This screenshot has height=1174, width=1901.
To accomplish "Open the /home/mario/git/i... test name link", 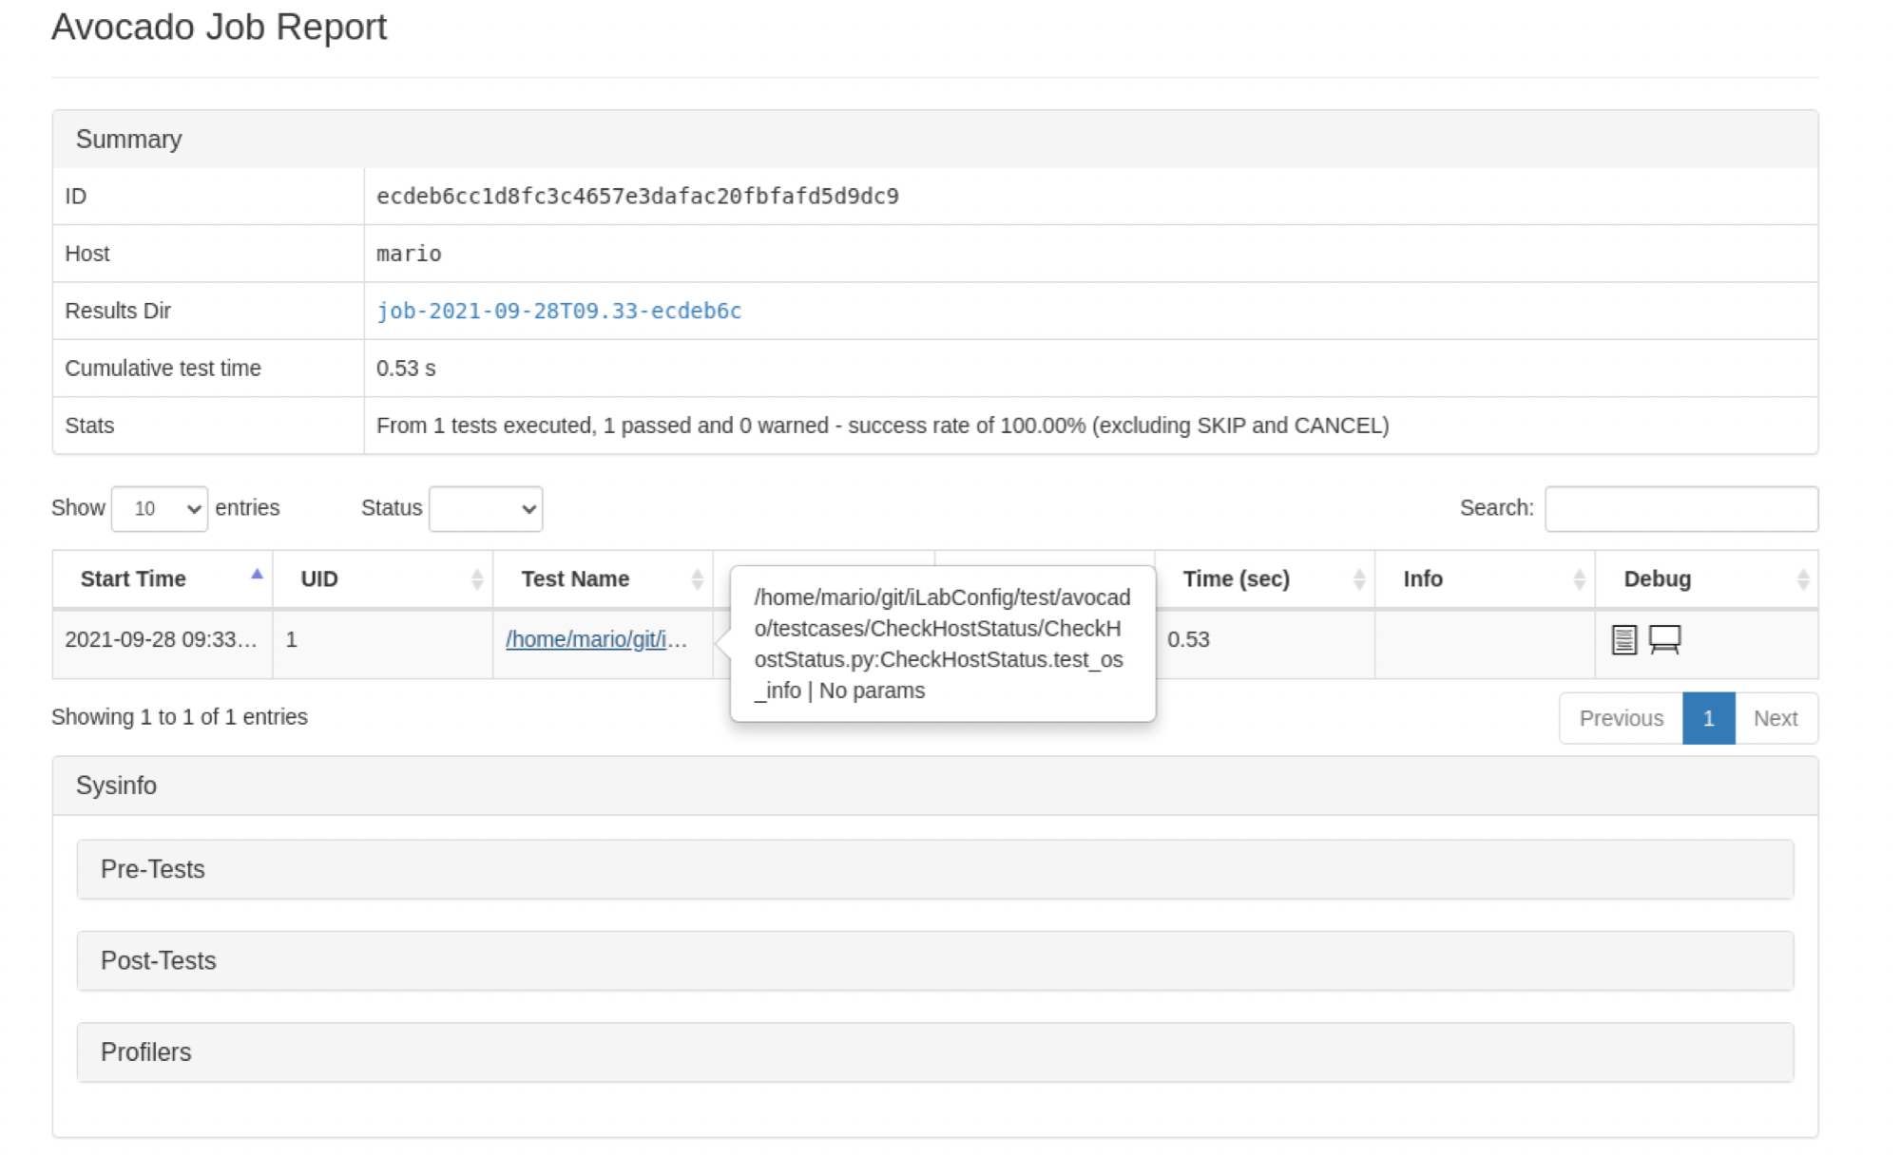I will click(x=595, y=639).
